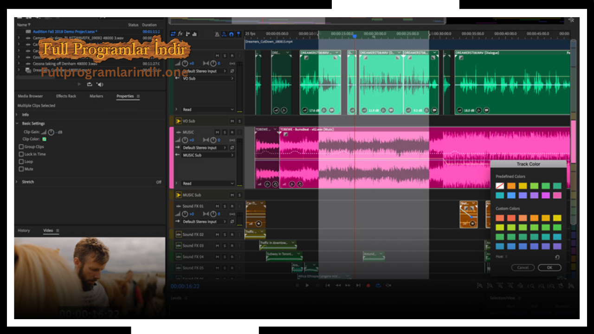Screen dimensions: 594x334
Task: Click the reset hue icon in Track Color
Action: click(x=557, y=257)
